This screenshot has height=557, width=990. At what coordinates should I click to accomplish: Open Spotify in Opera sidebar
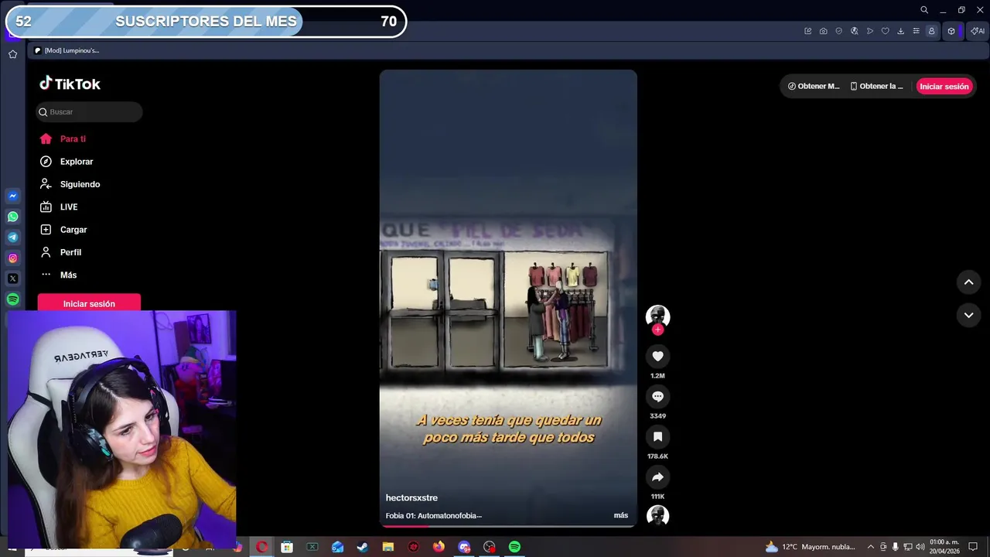pyautogui.click(x=12, y=299)
